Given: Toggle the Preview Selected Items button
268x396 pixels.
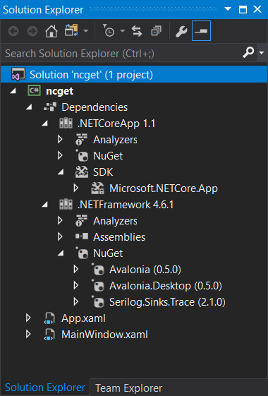Looking at the screenshot, I should tap(201, 31).
